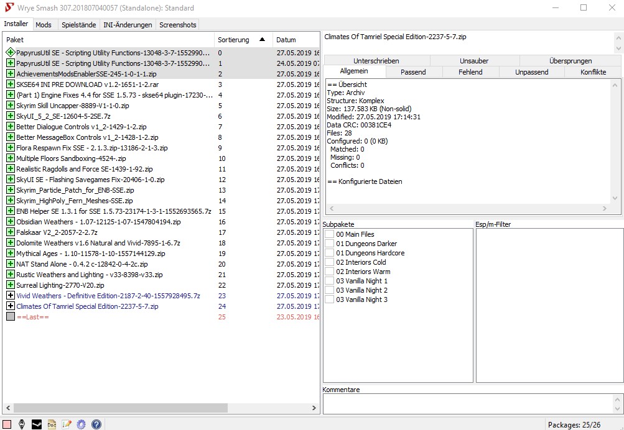The height and width of the screenshot is (430, 624).
Task: Click green plus icon beside Obsidian Weathers
Action: pyautogui.click(x=11, y=221)
